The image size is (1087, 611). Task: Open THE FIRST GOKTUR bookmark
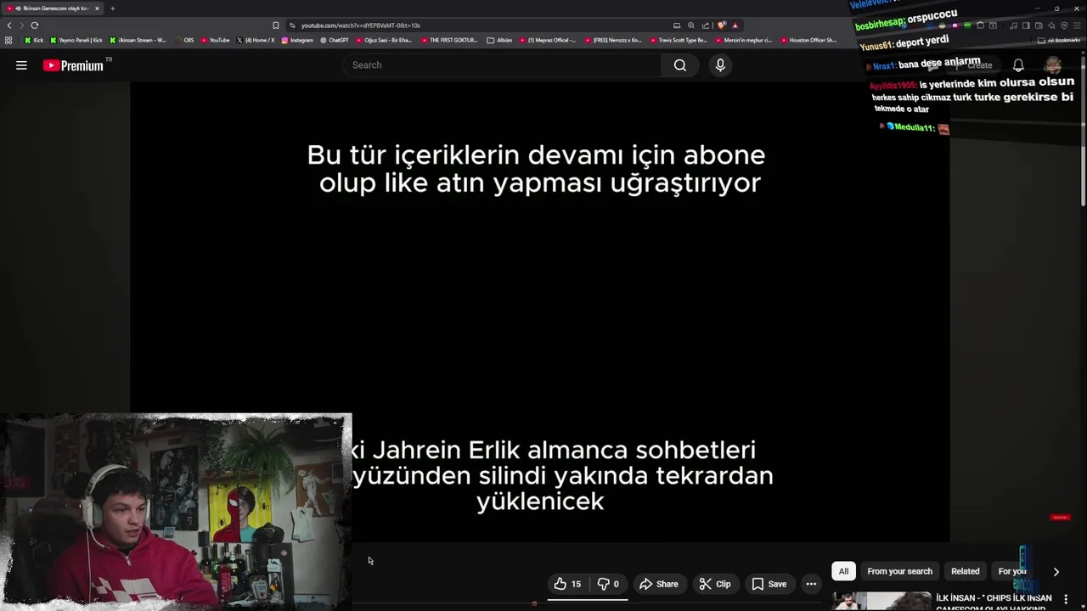click(449, 40)
